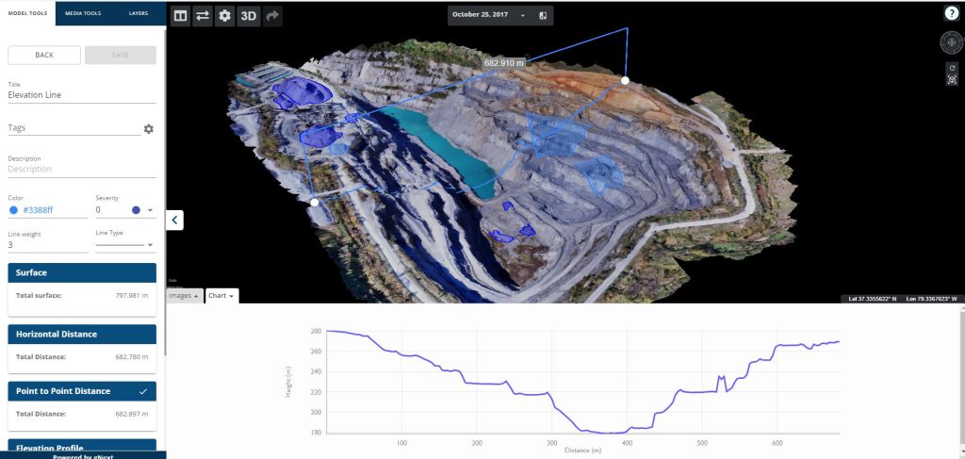This screenshot has width=965, height=459.
Task: Open the Images dropdown tab
Action: click(x=185, y=296)
